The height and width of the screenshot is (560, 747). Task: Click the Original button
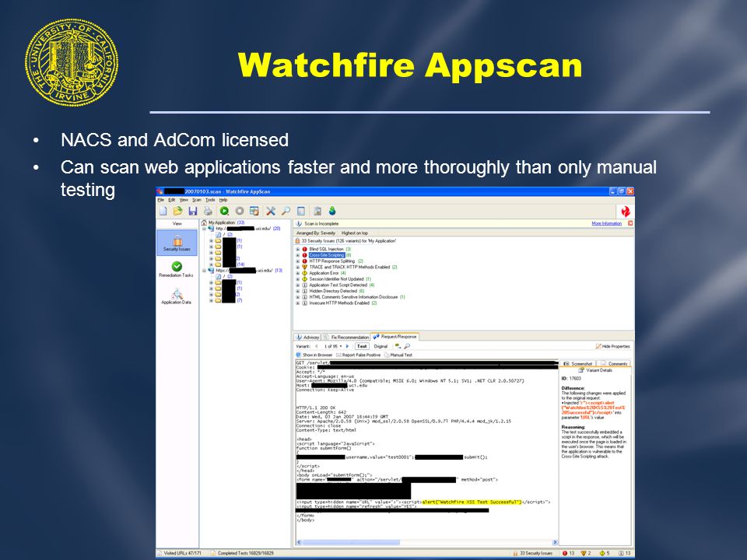point(381,346)
